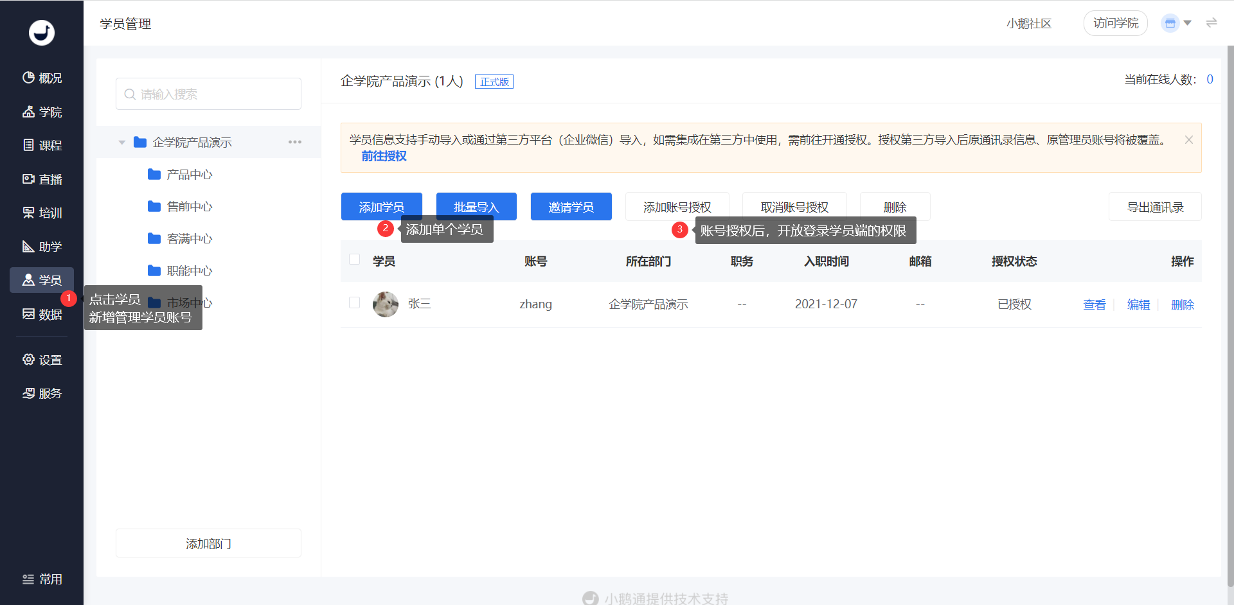The image size is (1234, 605).
Task: Select 学员 in the sidebar
Action: pyautogui.click(x=42, y=280)
